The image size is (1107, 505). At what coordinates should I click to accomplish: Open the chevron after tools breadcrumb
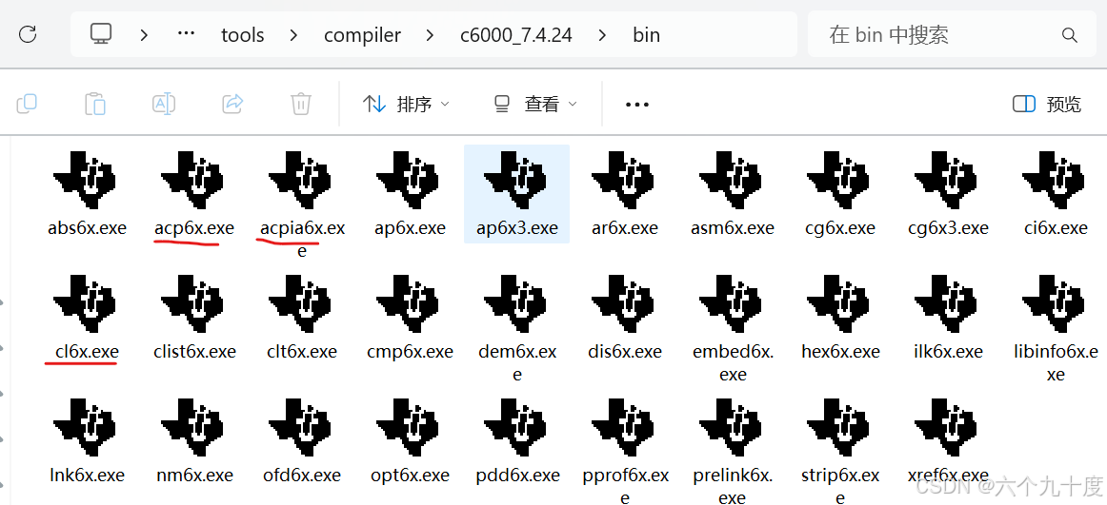[x=293, y=34]
